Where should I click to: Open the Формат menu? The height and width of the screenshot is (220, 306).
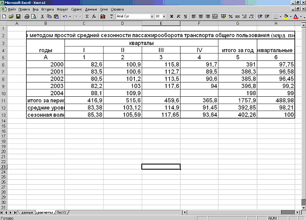tap(62, 9)
